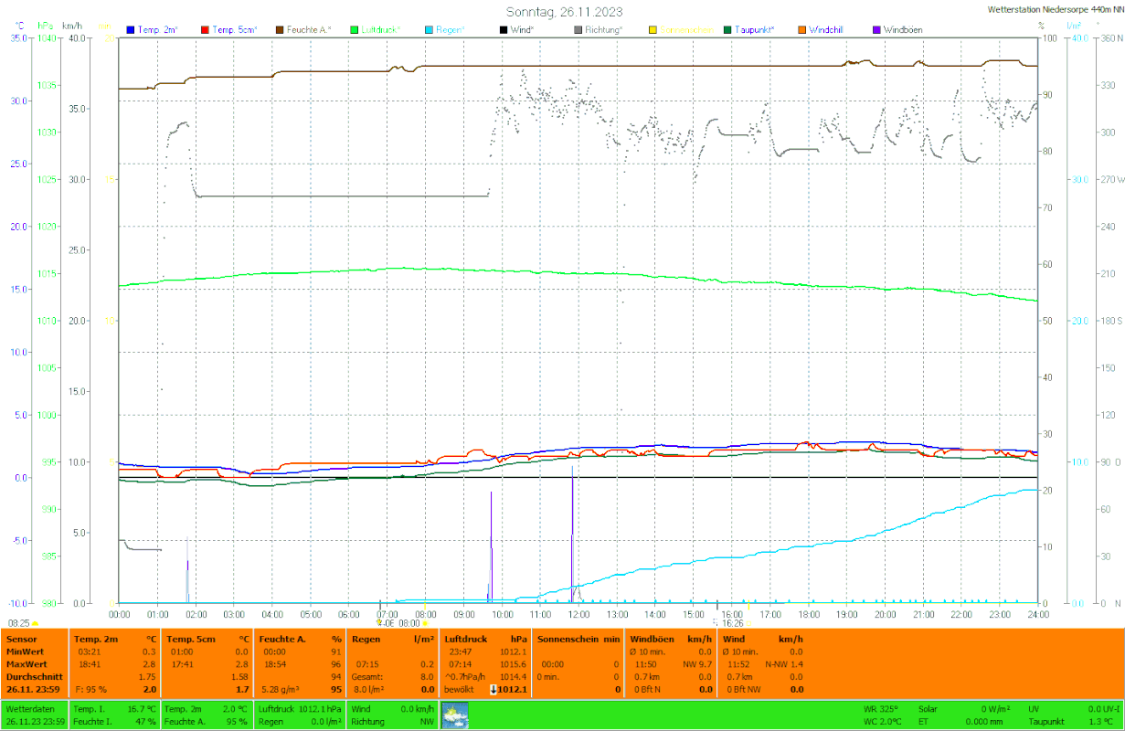
Task: Click the brown Feuchte A. legend swatch
Action: click(x=279, y=30)
